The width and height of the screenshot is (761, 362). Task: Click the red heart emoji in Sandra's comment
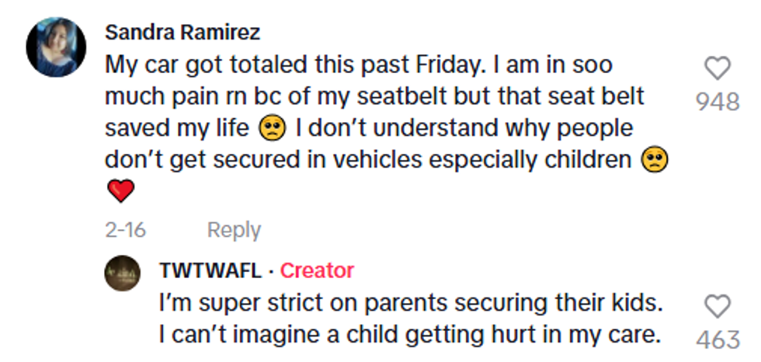pyautogui.click(x=121, y=191)
